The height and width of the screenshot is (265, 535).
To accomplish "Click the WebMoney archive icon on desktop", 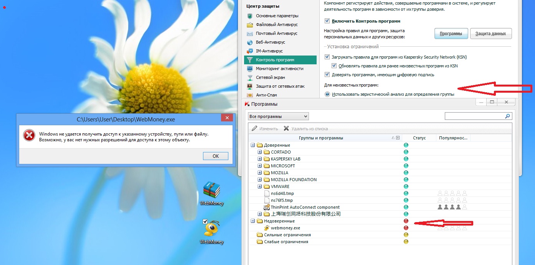I will (212, 190).
